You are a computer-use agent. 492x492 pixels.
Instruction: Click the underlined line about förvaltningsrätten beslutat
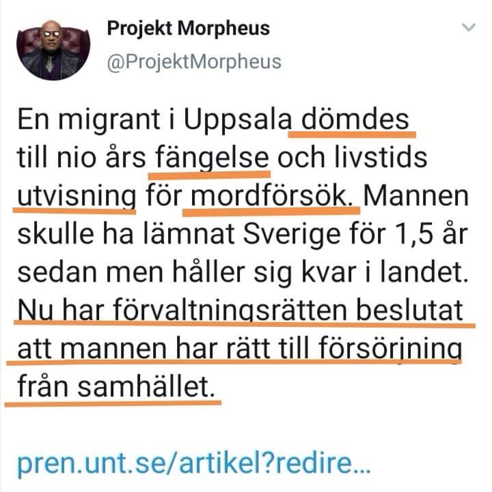pos(240,310)
